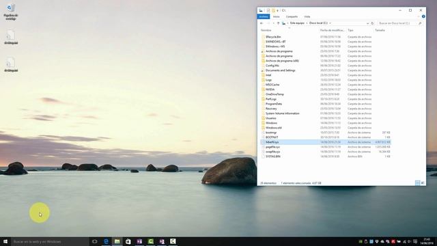The image size is (437, 246).
Task: Open the Papelera de reciclaje desktop icon
Action: point(11,12)
